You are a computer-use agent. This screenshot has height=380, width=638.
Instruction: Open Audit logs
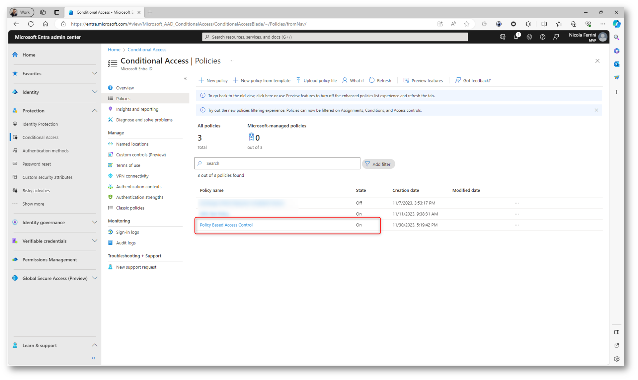(126, 242)
